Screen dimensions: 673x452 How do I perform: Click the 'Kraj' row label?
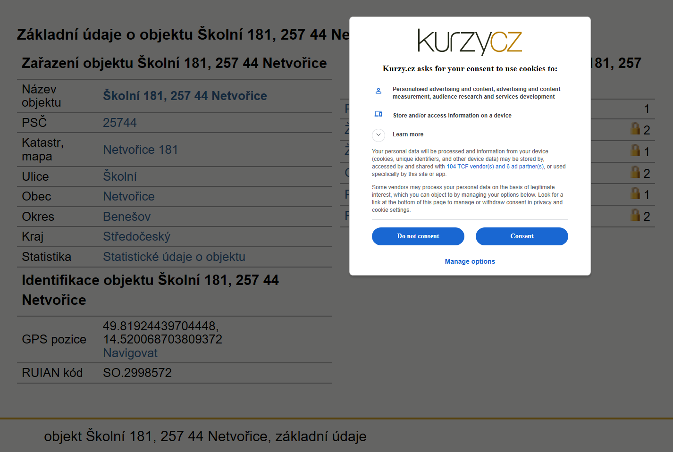tap(33, 236)
